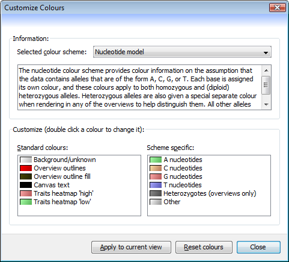Select the Other colour swatch
Image resolution: width=289 pixels, height=262 pixels.
click(156, 202)
